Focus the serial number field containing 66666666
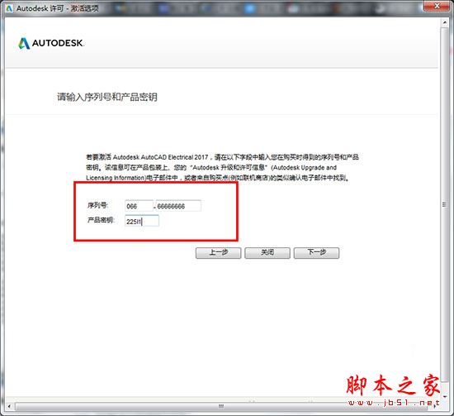This screenshot has width=454, height=416. [178, 206]
